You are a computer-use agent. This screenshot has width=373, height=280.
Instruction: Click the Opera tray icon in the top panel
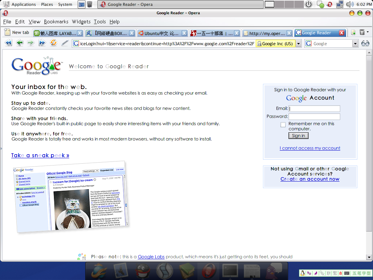(x=329, y=4)
